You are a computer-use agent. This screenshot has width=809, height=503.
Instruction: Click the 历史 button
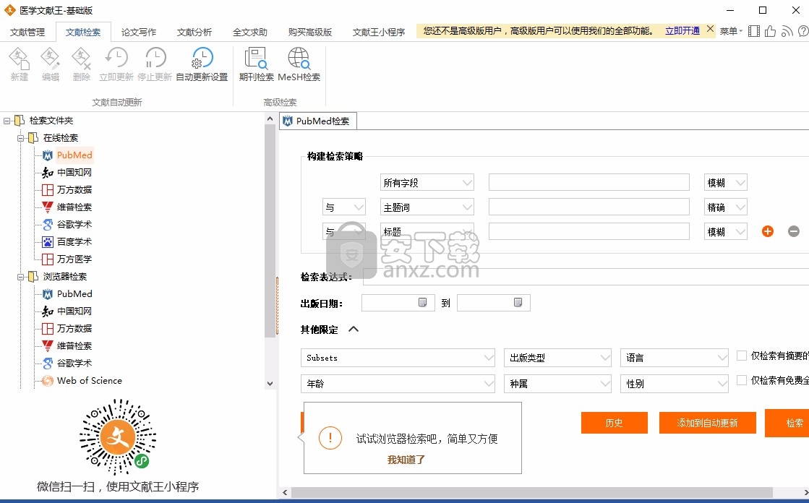[x=614, y=423]
